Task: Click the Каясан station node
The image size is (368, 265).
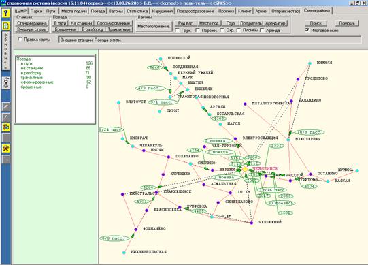Action: [x=328, y=181]
